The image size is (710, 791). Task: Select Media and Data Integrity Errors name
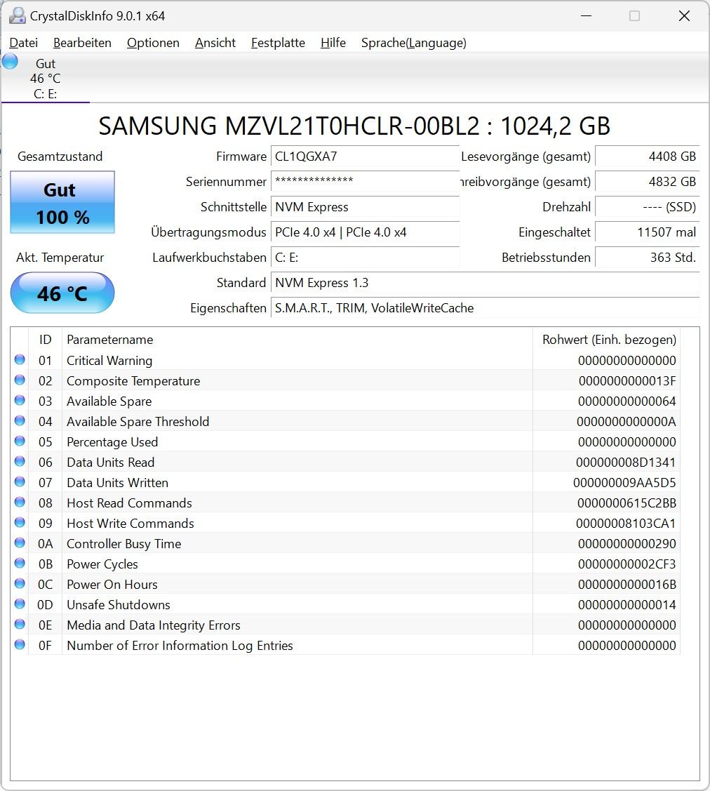(153, 625)
